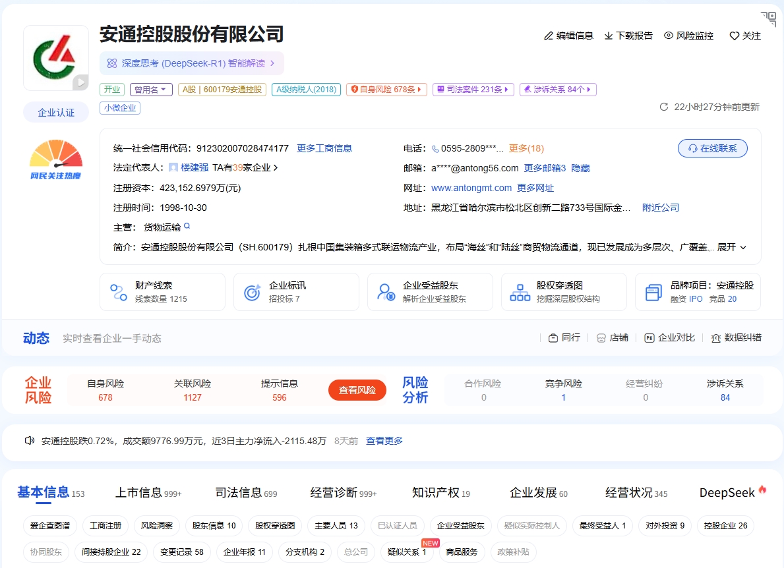Viewport: 784px width, 568px height.
Task: Open risk monitoring eye icon
Action: (669, 36)
